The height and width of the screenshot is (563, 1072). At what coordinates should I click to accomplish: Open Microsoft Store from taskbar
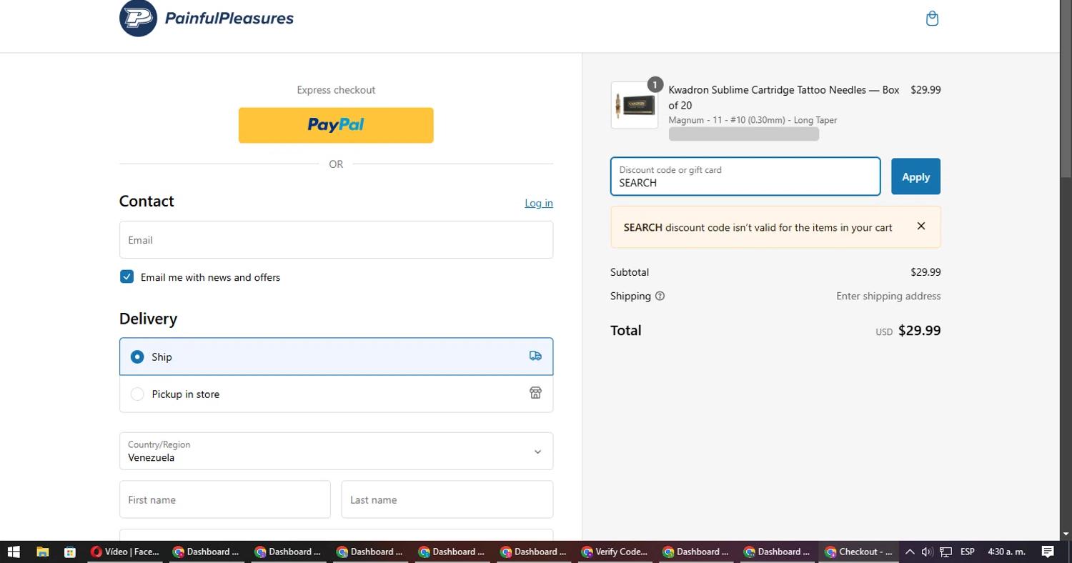69,552
